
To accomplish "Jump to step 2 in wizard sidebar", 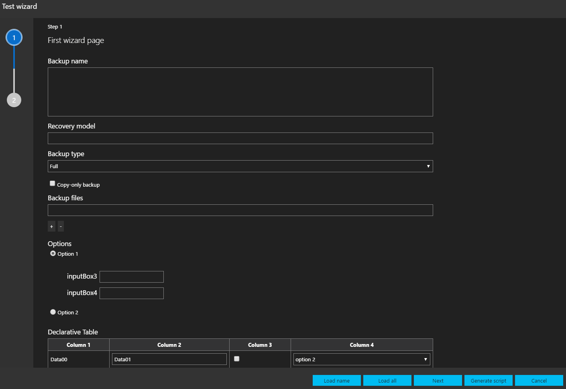I will tap(14, 100).
